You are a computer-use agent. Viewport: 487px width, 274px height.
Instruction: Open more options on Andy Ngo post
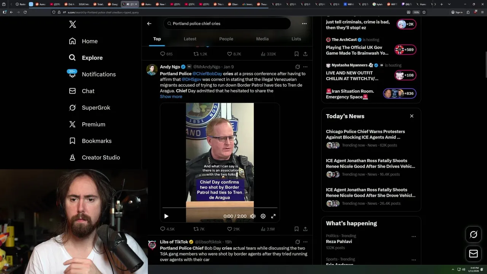tap(305, 67)
